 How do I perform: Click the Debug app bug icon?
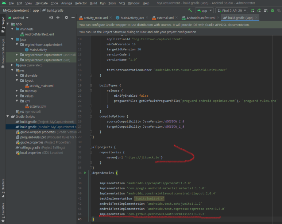pos(273,11)
